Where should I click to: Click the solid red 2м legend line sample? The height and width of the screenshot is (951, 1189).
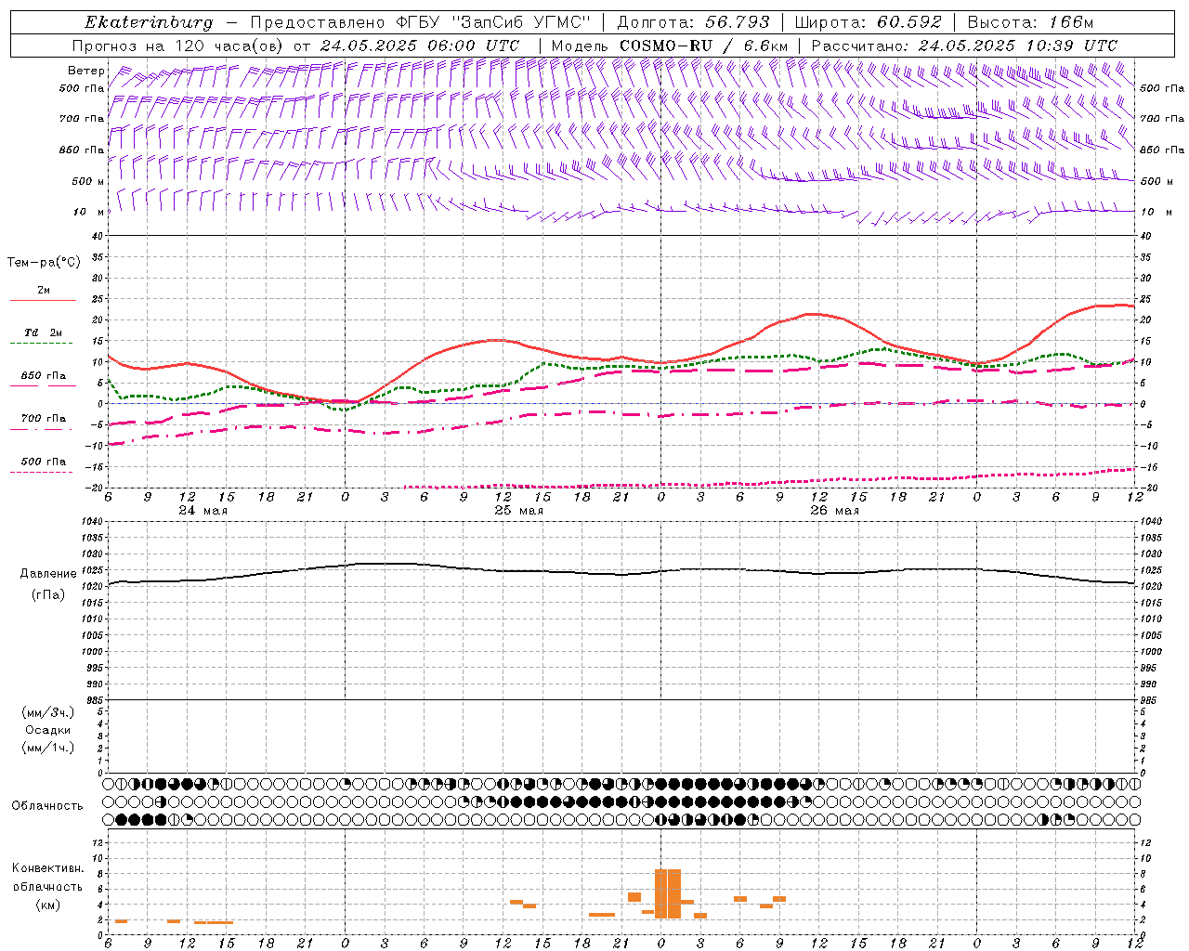pos(43,301)
